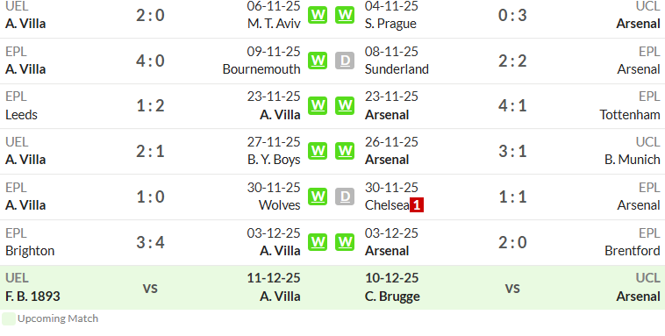Click the Brighton team name
The image size is (665, 336).
click(30, 251)
